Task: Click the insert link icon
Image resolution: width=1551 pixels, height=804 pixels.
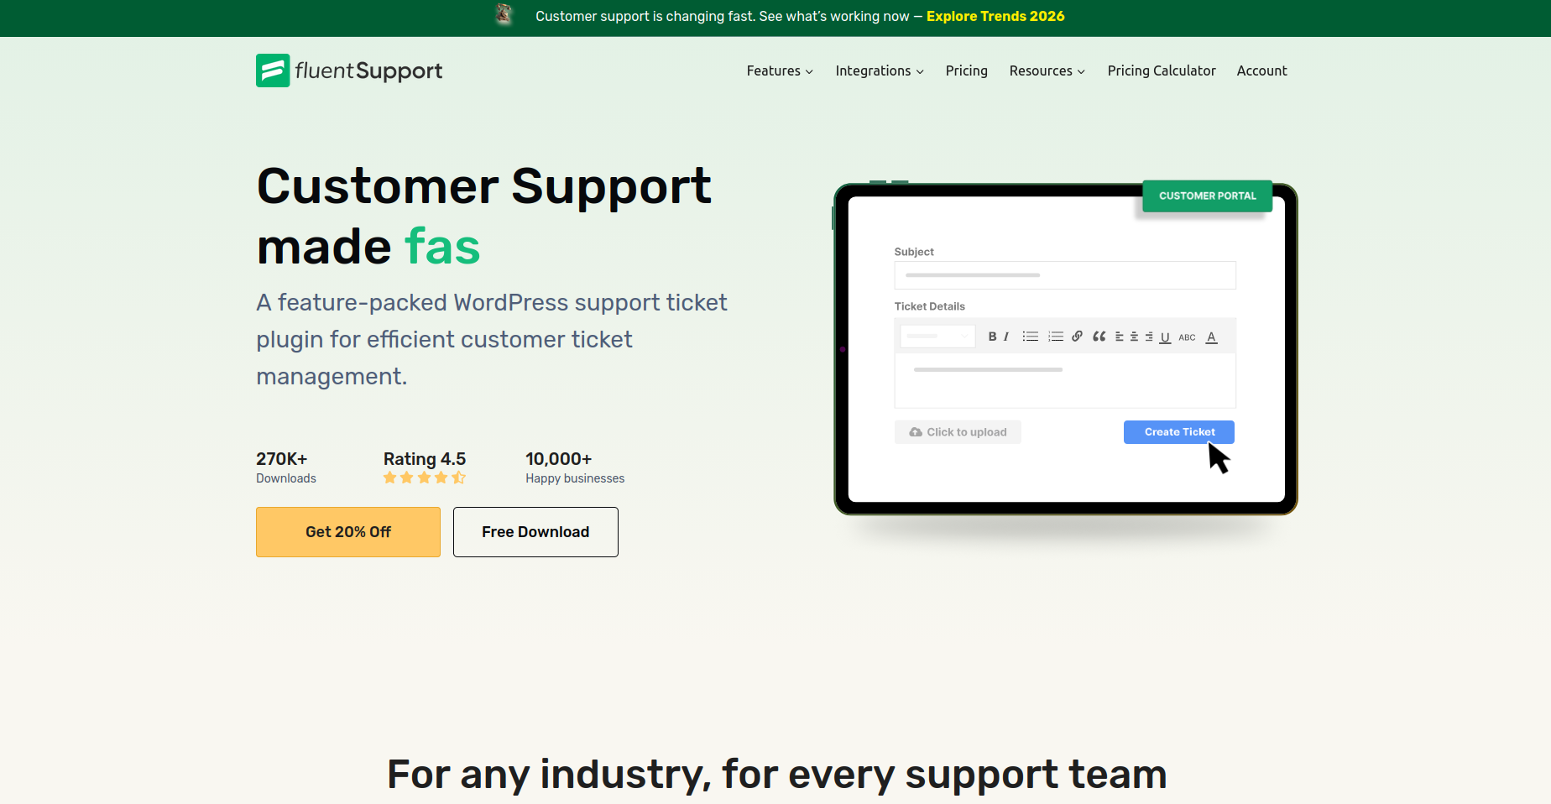Action: click(x=1077, y=337)
